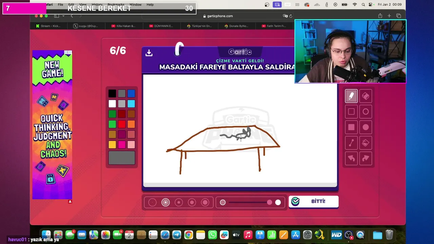The width and height of the screenshot is (434, 244).
Task: Undo the last drawing stroke
Action: click(351, 159)
